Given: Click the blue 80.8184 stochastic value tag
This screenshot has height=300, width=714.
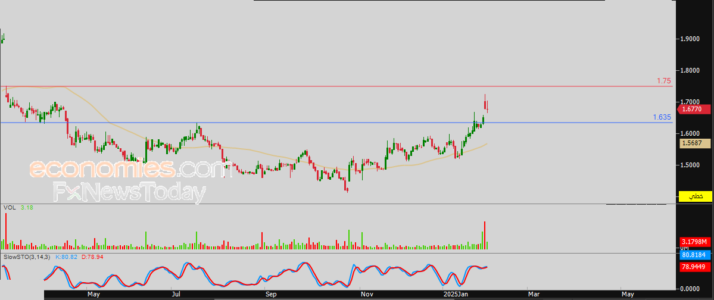Looking at the screenshot, I should click(695, 255).
